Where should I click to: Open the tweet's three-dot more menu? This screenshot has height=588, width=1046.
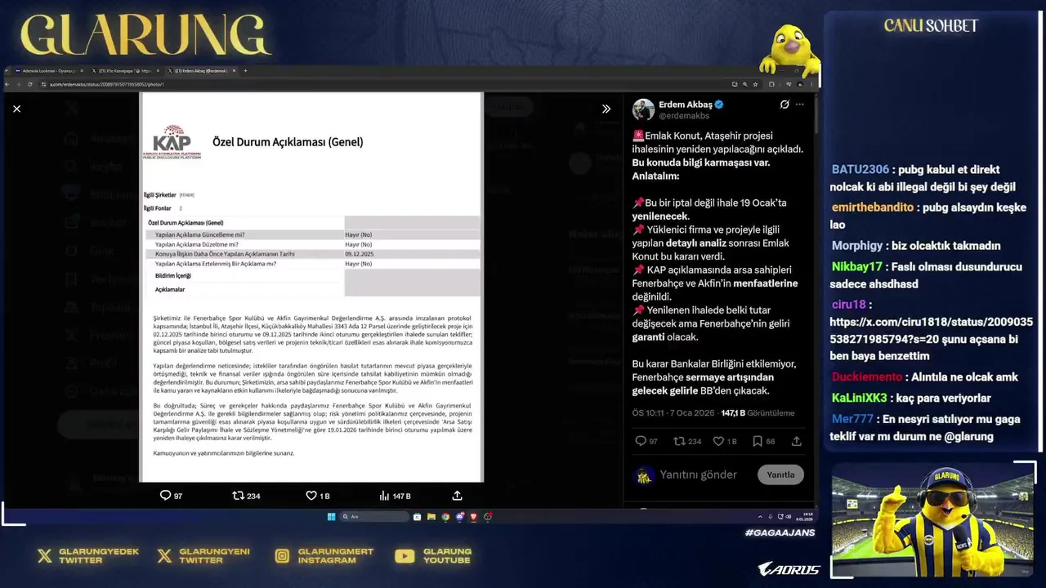800,105
